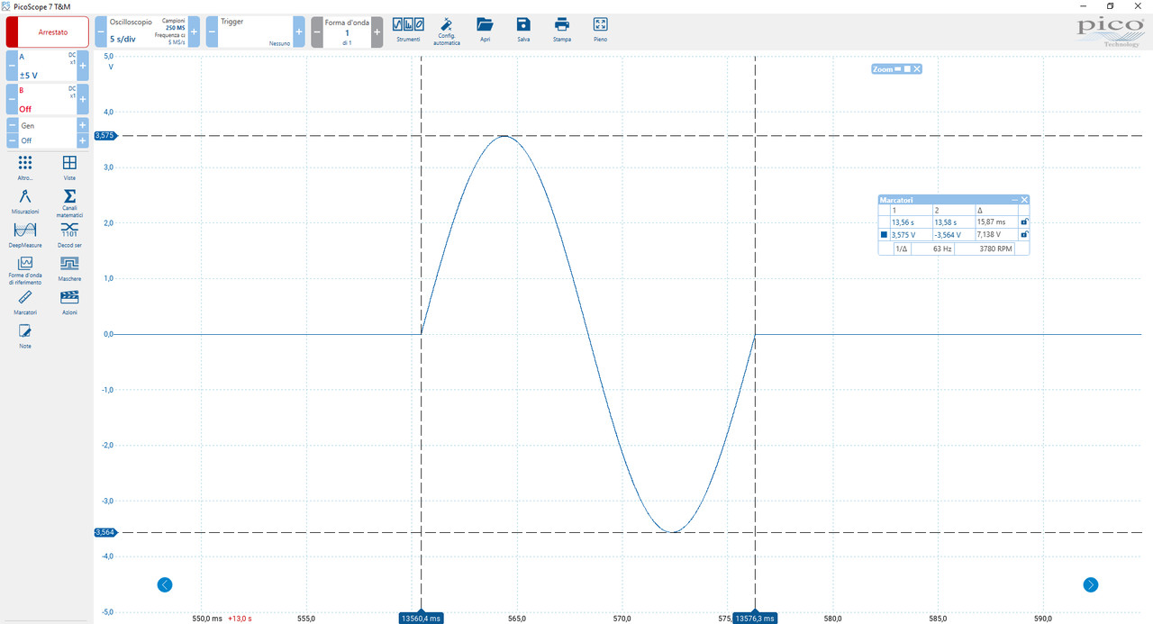Open the Note tool
Viewport: 1153px width, 624px height.
(25, 336)
